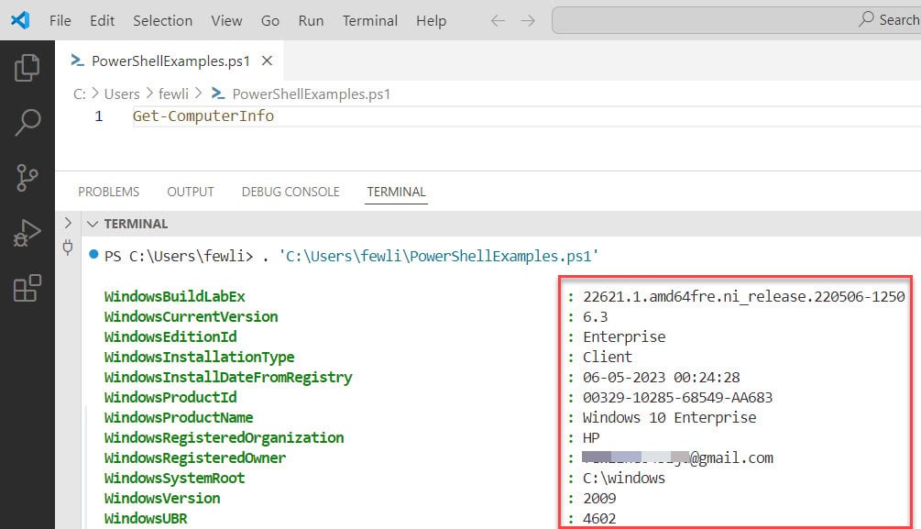This screenshot has height=529, width=921.
Task: Open the File menu
Action: pyautogui.click(x=60, y=20)
